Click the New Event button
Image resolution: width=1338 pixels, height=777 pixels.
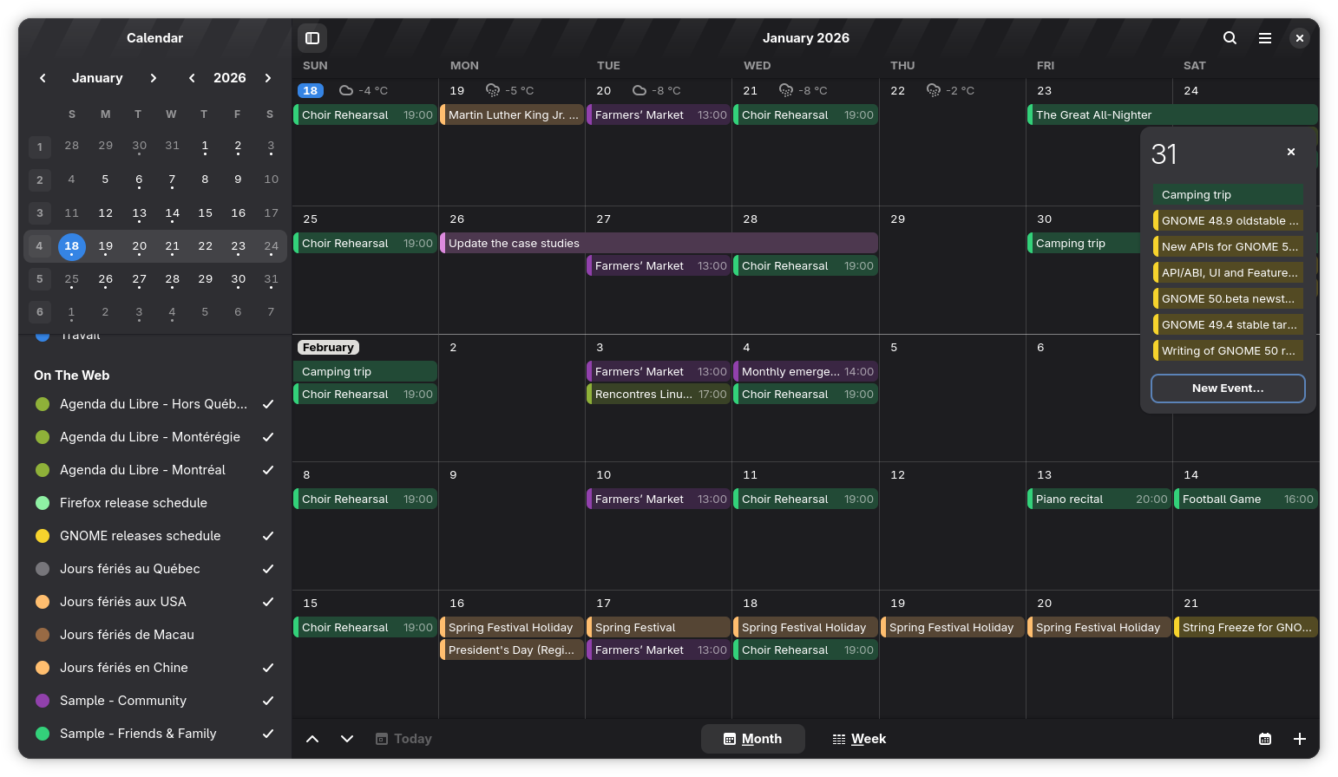pyautogui.click(x=1227, y=388)
